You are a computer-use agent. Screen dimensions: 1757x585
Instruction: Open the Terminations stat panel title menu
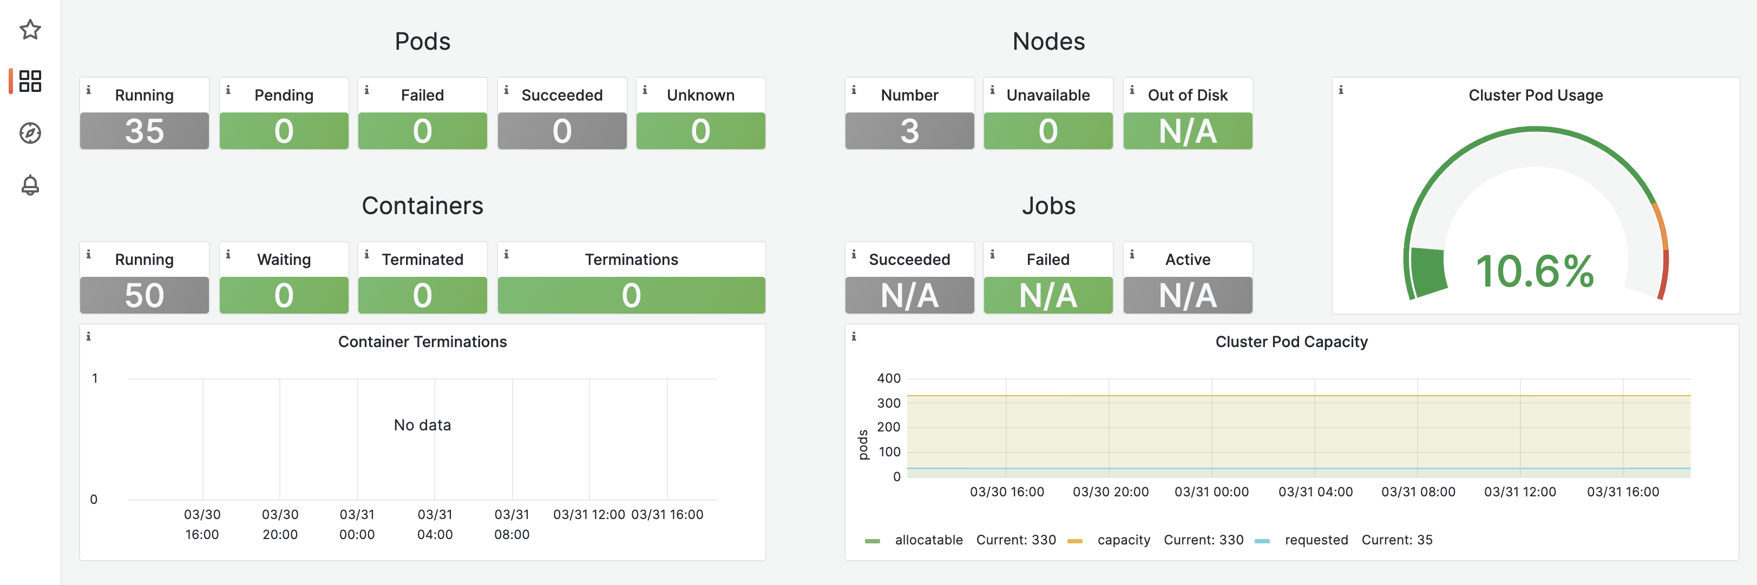[631, 260]
